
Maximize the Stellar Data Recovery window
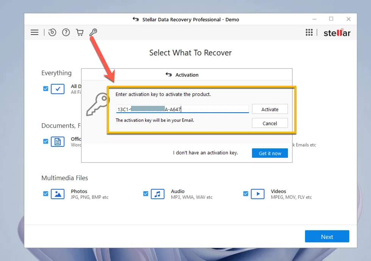[331, 19]
